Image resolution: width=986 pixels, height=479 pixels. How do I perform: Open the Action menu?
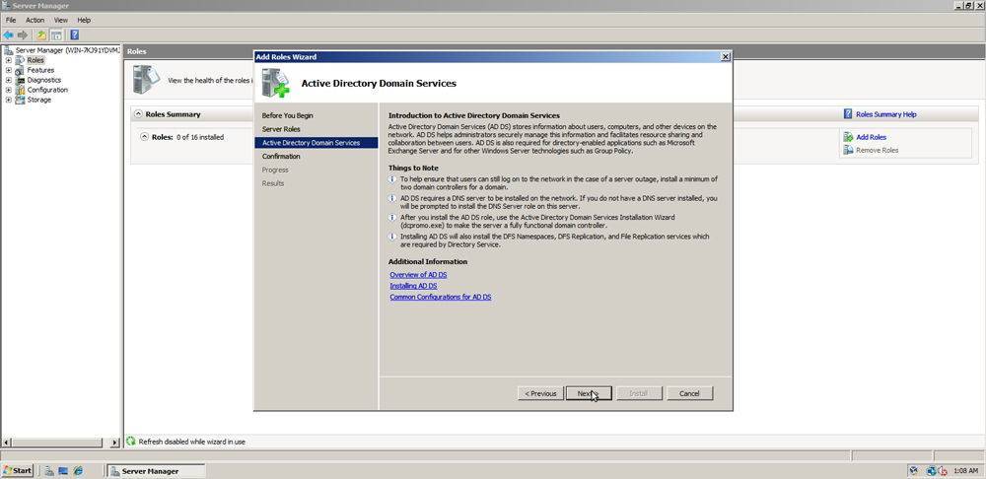pyautogui.click(x=35, y=20)
